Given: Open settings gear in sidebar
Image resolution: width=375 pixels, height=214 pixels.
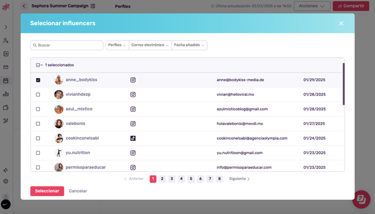Looking at the screenshot, I should point(6,181).
